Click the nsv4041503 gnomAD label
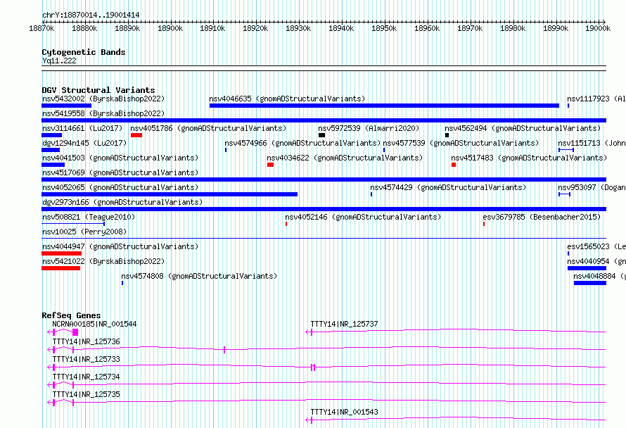This screenshot has height=428, width=626. point(120,158)
